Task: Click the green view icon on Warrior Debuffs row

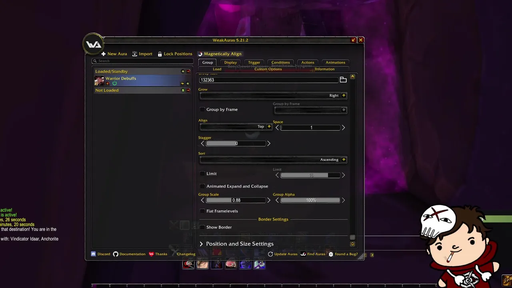Action: point(188,84)
